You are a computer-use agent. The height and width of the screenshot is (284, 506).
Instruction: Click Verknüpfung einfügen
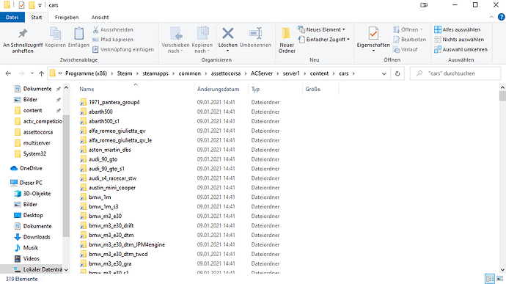tap(123, 49)
